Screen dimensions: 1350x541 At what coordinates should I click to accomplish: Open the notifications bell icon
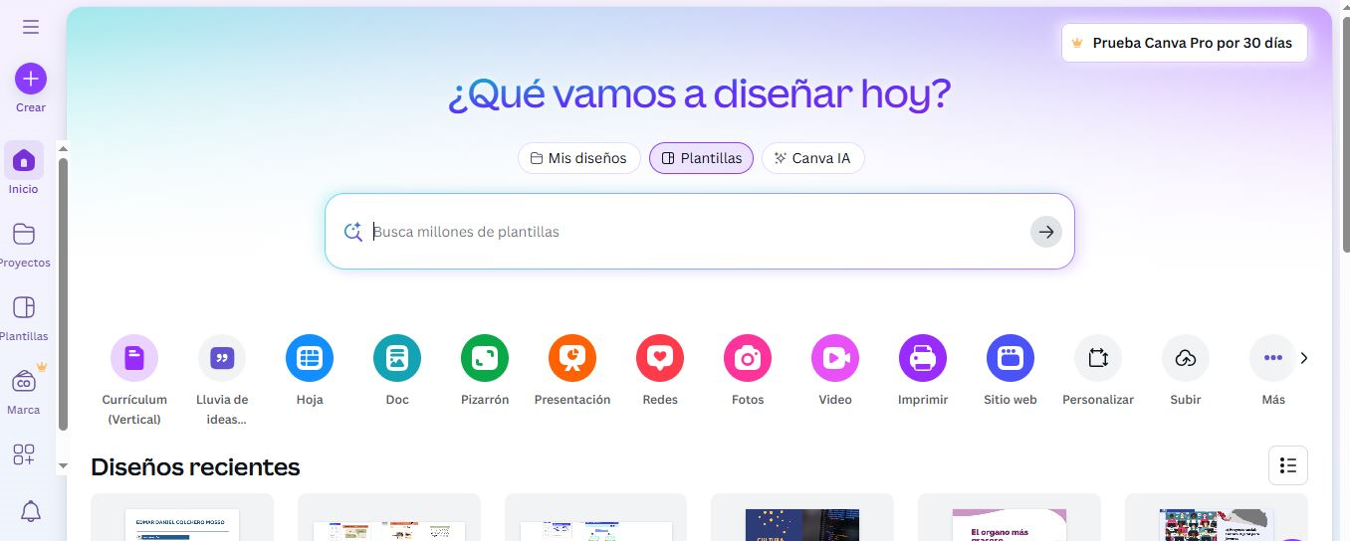click(x=31, y=512)
